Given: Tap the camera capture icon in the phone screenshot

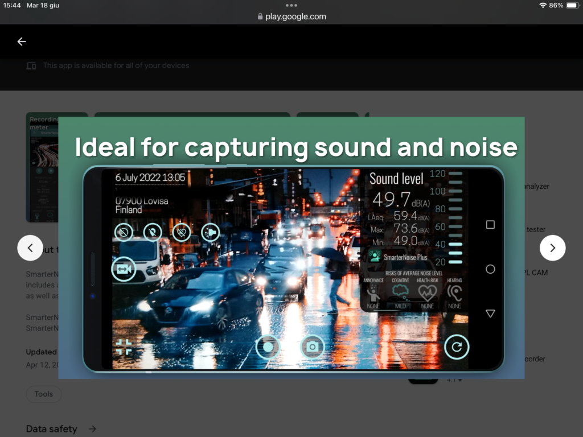Looking at the screenshot, I should click(313, 347).
